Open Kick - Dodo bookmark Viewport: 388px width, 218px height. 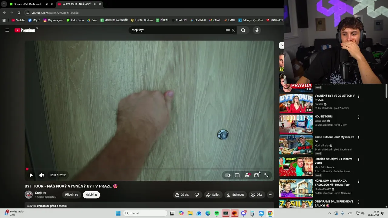tap(75, 20)
